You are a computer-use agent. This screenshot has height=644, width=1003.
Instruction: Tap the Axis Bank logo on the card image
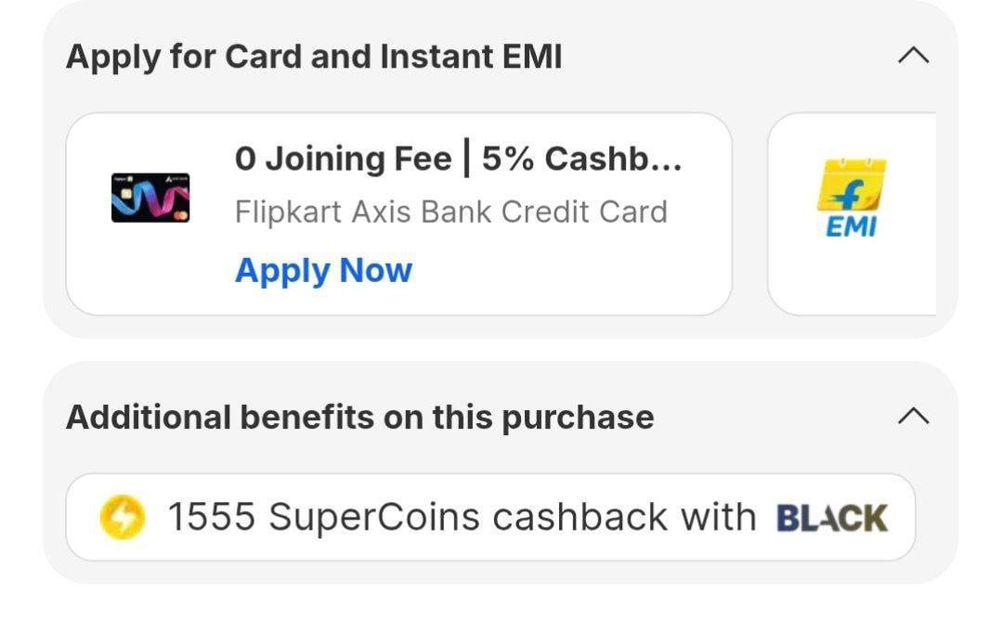point(175,179)
